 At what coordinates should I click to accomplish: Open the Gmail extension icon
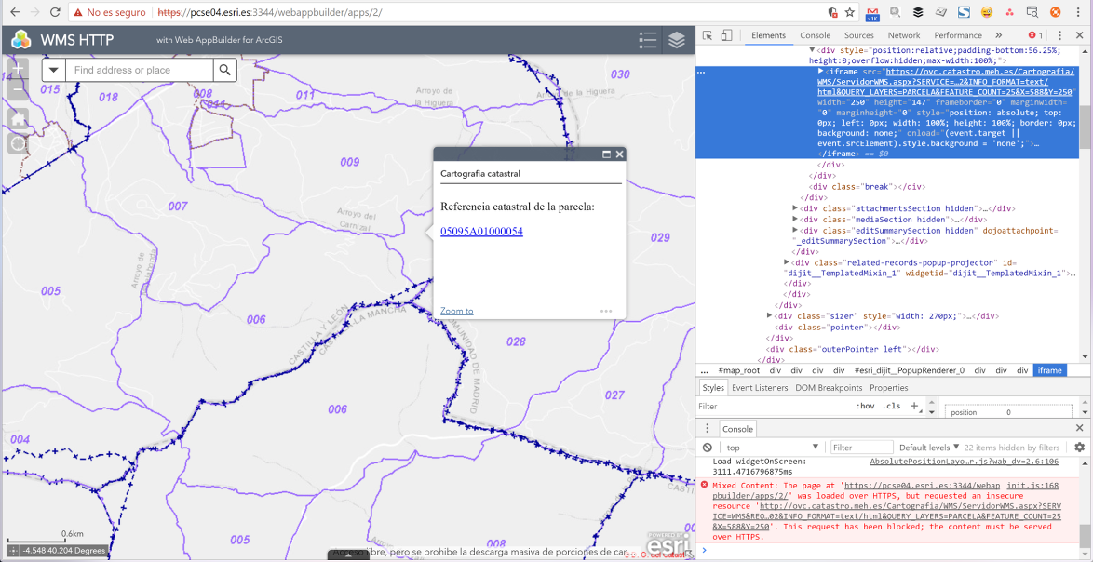click(x=872, y=12)
